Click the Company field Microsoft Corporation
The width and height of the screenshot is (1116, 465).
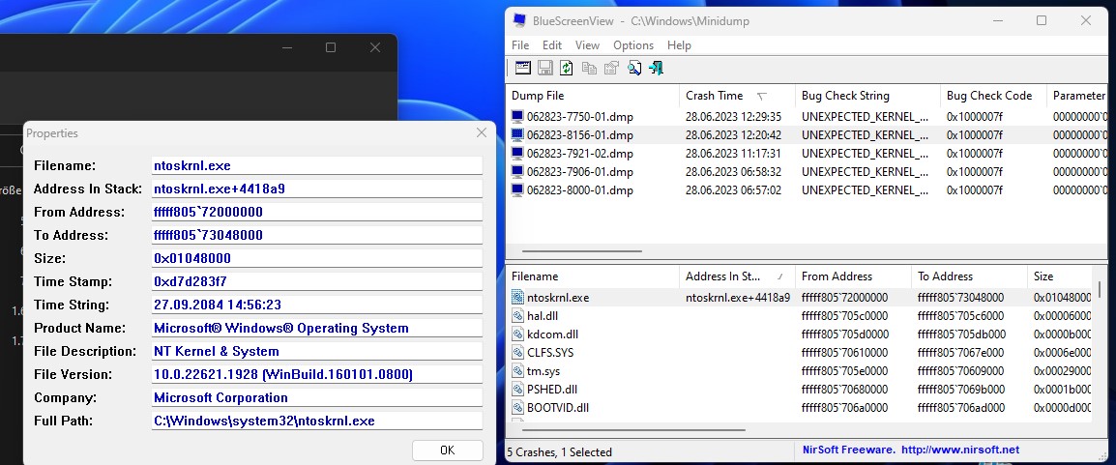coord(317,397)
